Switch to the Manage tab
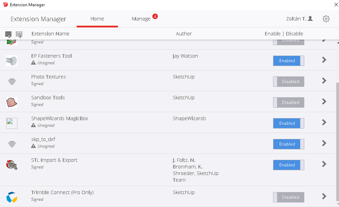The height and width of the screenshot is (207, 339). (141, 19)
